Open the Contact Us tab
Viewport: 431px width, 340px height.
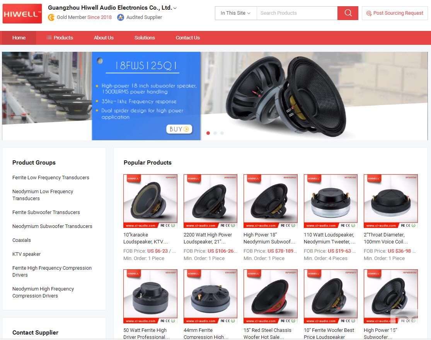click(188, 37)
